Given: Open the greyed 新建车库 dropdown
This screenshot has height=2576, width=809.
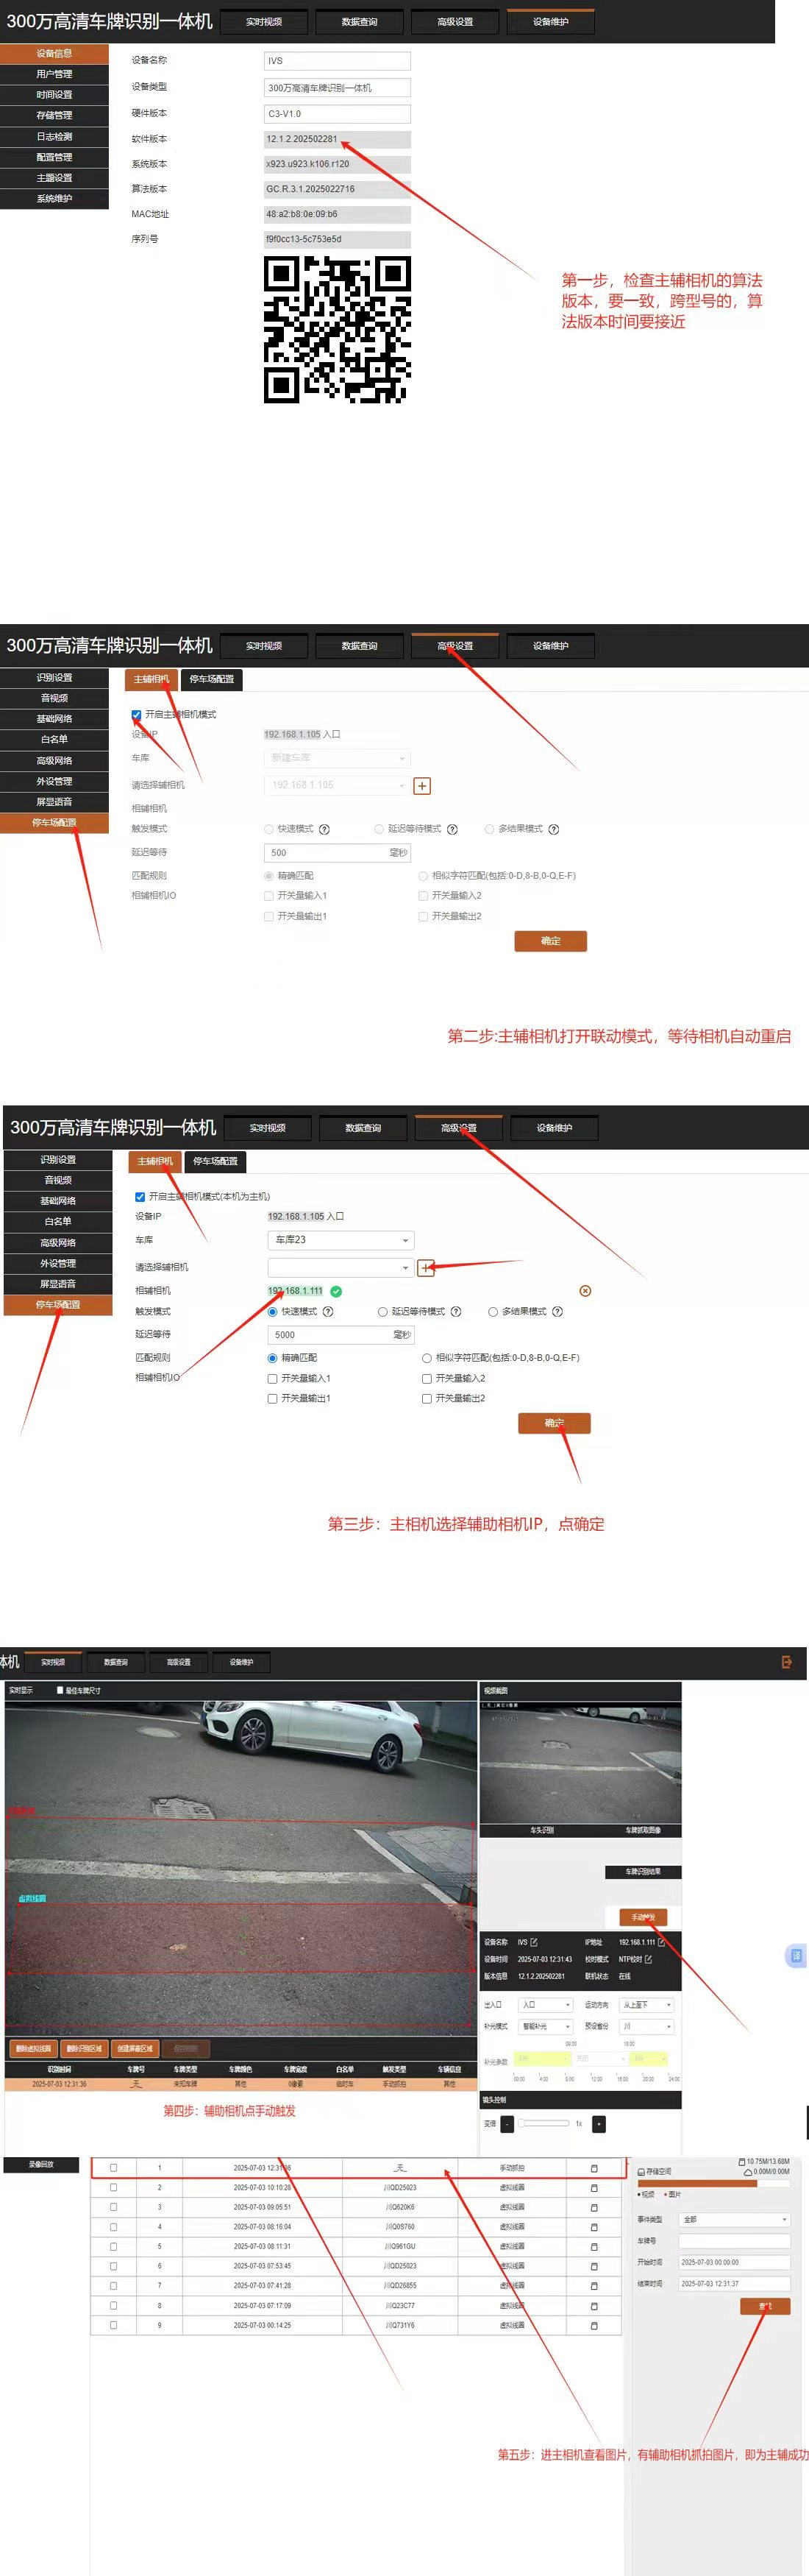Looking at the screenshot, I should pos(338,758).
